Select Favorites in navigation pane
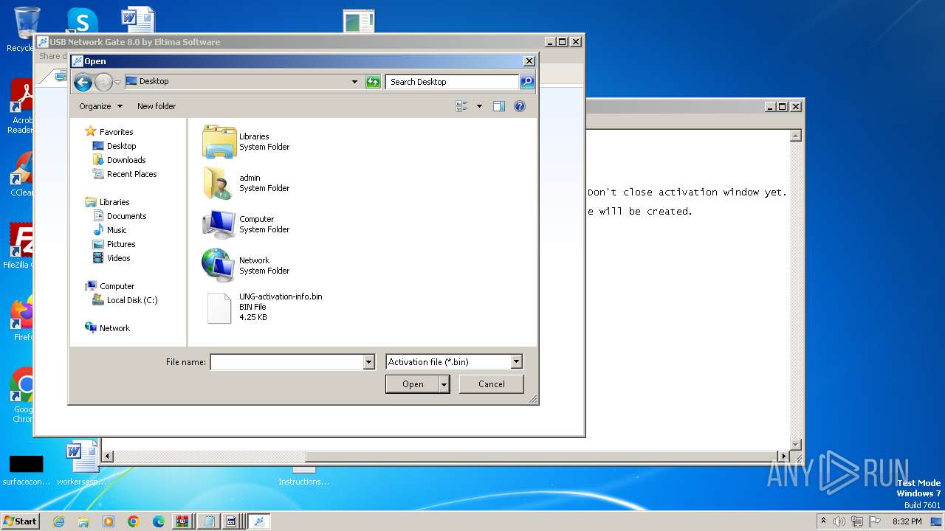945x531 pixels. (117, 132)
